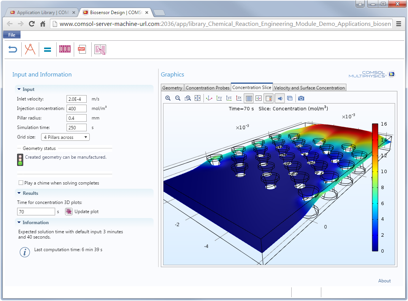This screenshot has height=301, width=408.
Task: Click the blue equals-sign Compute icon
Action: (x=48, y=49)
